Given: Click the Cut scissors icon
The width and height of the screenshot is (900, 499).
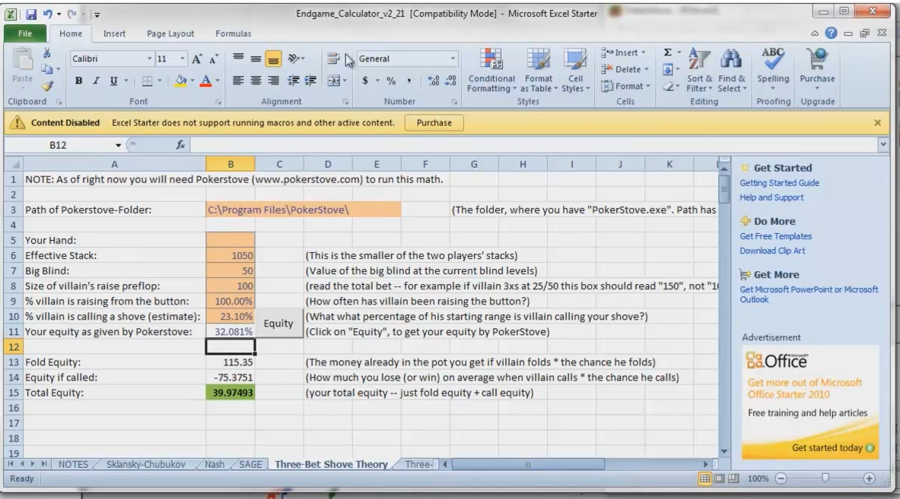Looking at the screenshot, I should tap(47, 53).
